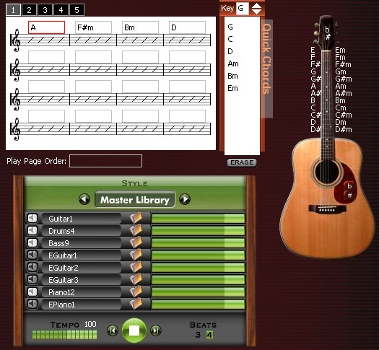The image size is (379, 350).
Task: Toggle mute on the EPiano1 track
Action: click(x=32, y=304)
